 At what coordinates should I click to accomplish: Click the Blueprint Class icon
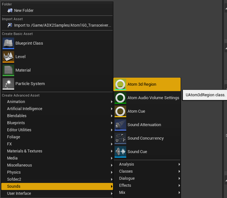(8, 43)
